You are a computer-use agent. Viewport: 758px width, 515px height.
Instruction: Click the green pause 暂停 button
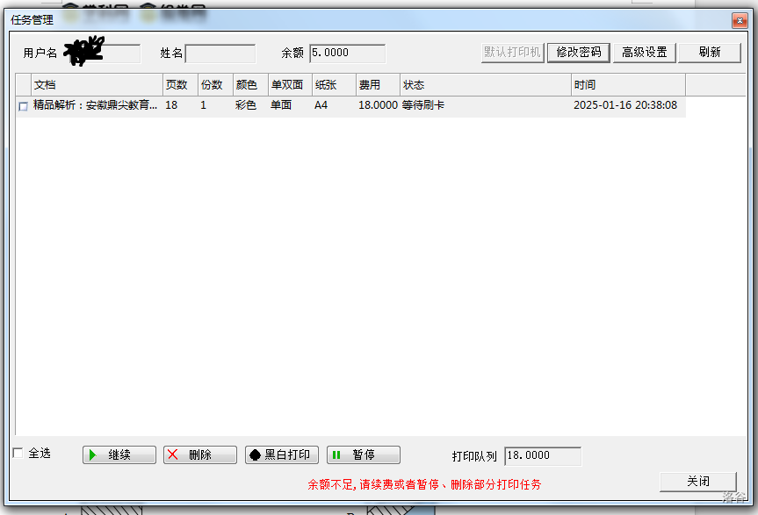click(363, 455)
